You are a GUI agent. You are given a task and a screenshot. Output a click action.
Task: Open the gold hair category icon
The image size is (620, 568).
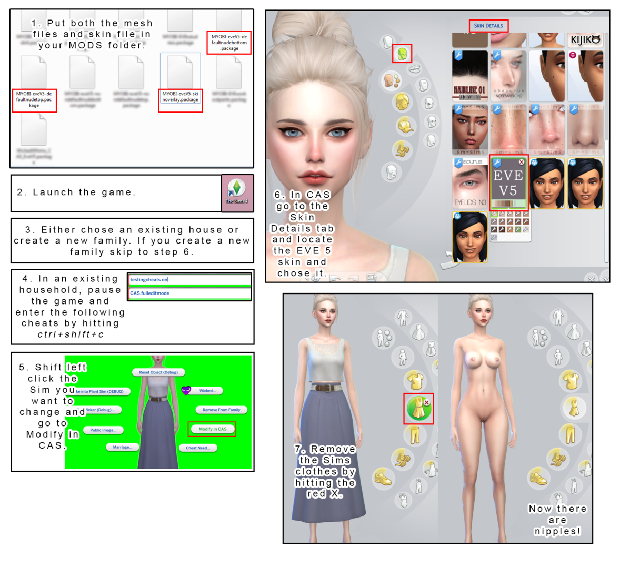(x=402, y=102)
